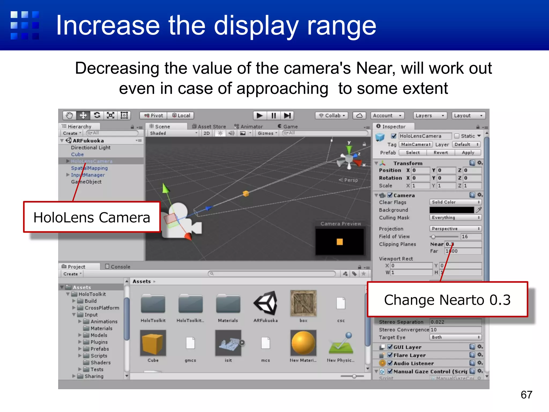
Task: Click the prefab Revert button
Action: click(x=441, y=153)
